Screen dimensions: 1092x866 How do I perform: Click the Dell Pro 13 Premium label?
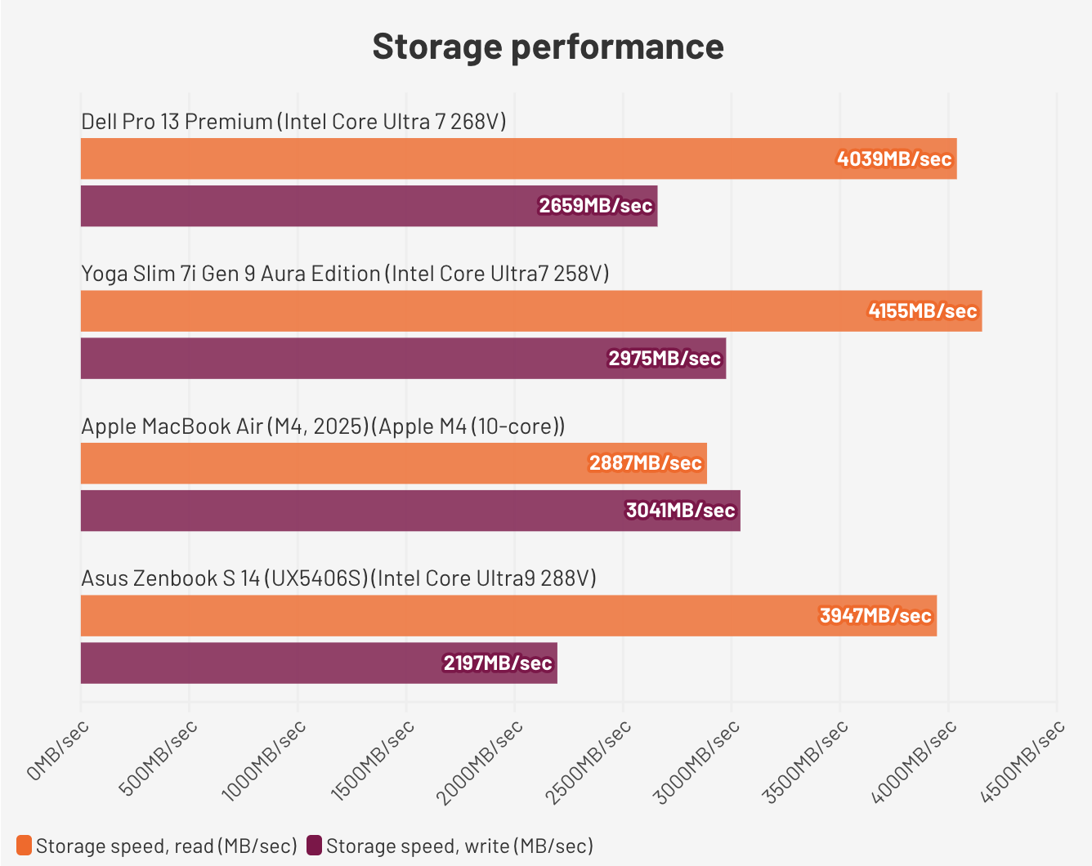coord(293,122)
